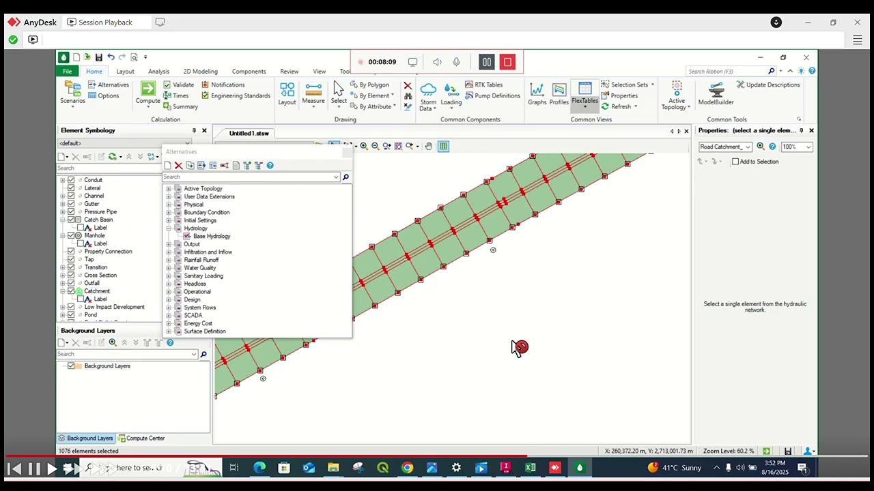
Task: Toggle Background Layers folder checkbox
Action: tap(71, 366)
